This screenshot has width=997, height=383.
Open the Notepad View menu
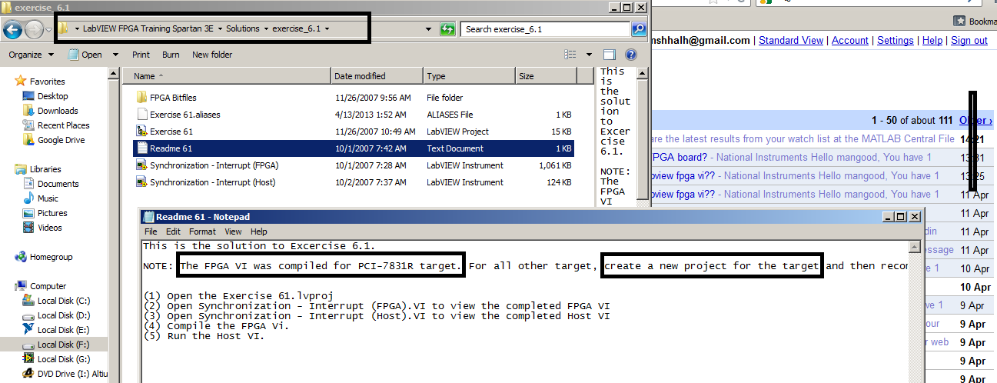click(233, 231)
